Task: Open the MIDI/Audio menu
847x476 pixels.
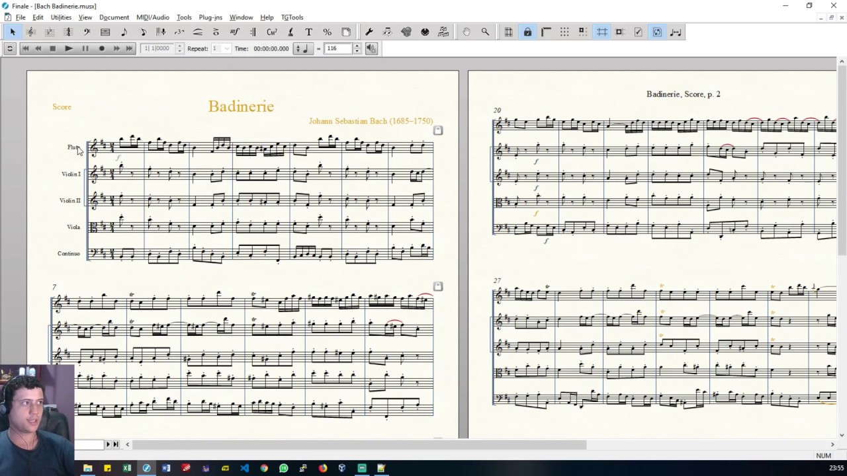Action: click(x=152, y=17)
